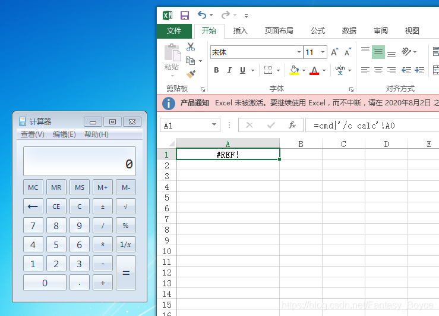
Task: Switch to the 插入 Insert tab
Action: [240, 31]
